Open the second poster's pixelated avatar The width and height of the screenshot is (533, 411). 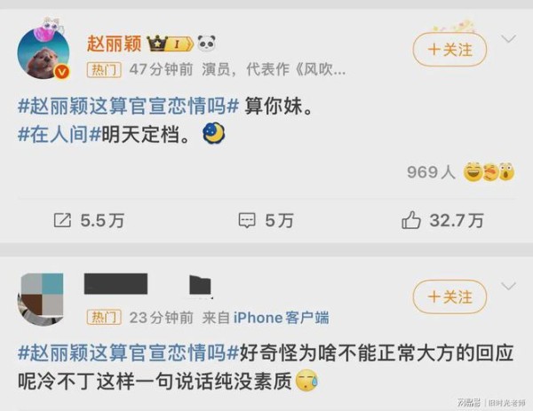[x=41, y=299]
